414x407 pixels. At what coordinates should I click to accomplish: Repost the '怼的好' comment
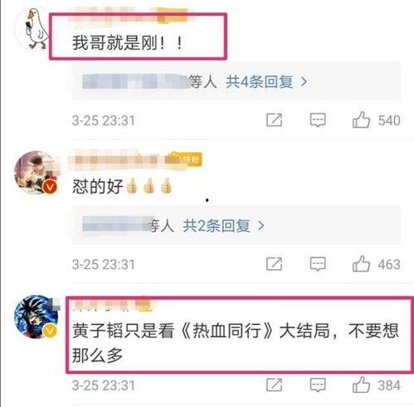pos(274,264)
